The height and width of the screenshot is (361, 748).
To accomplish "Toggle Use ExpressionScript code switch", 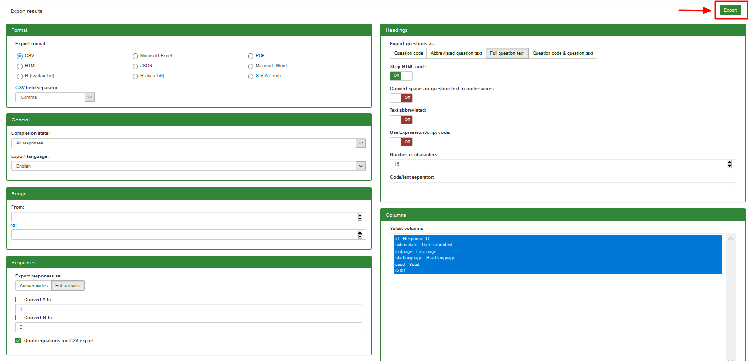I will click(401, 142).
